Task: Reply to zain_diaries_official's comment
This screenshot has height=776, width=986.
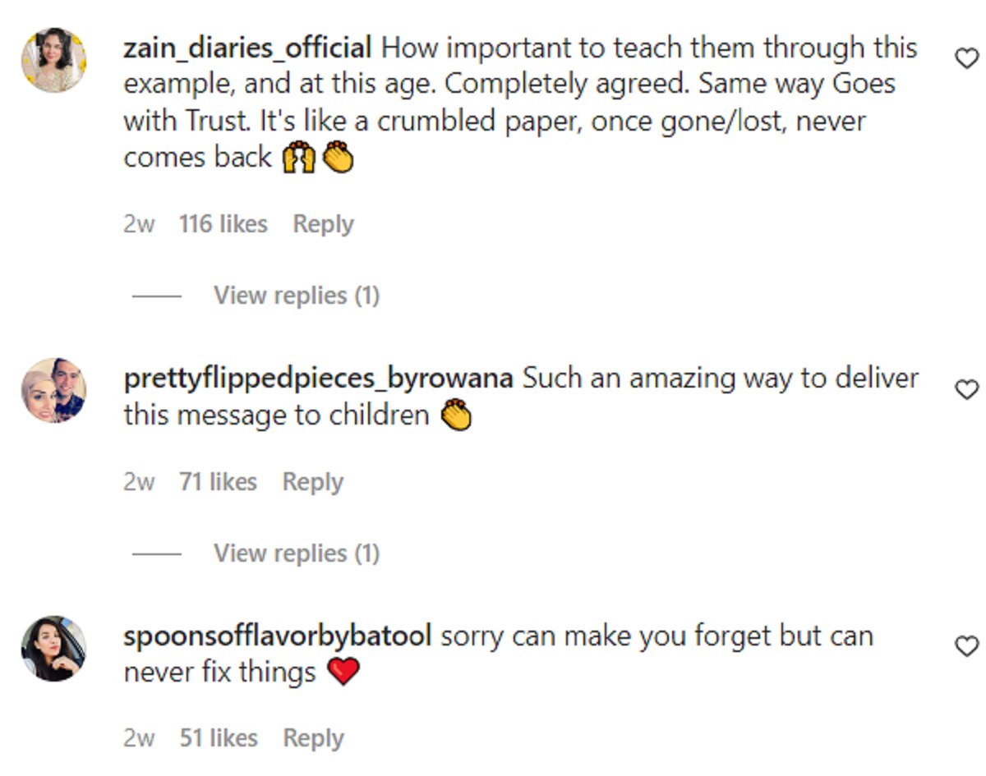Action: tap(323, 224)
